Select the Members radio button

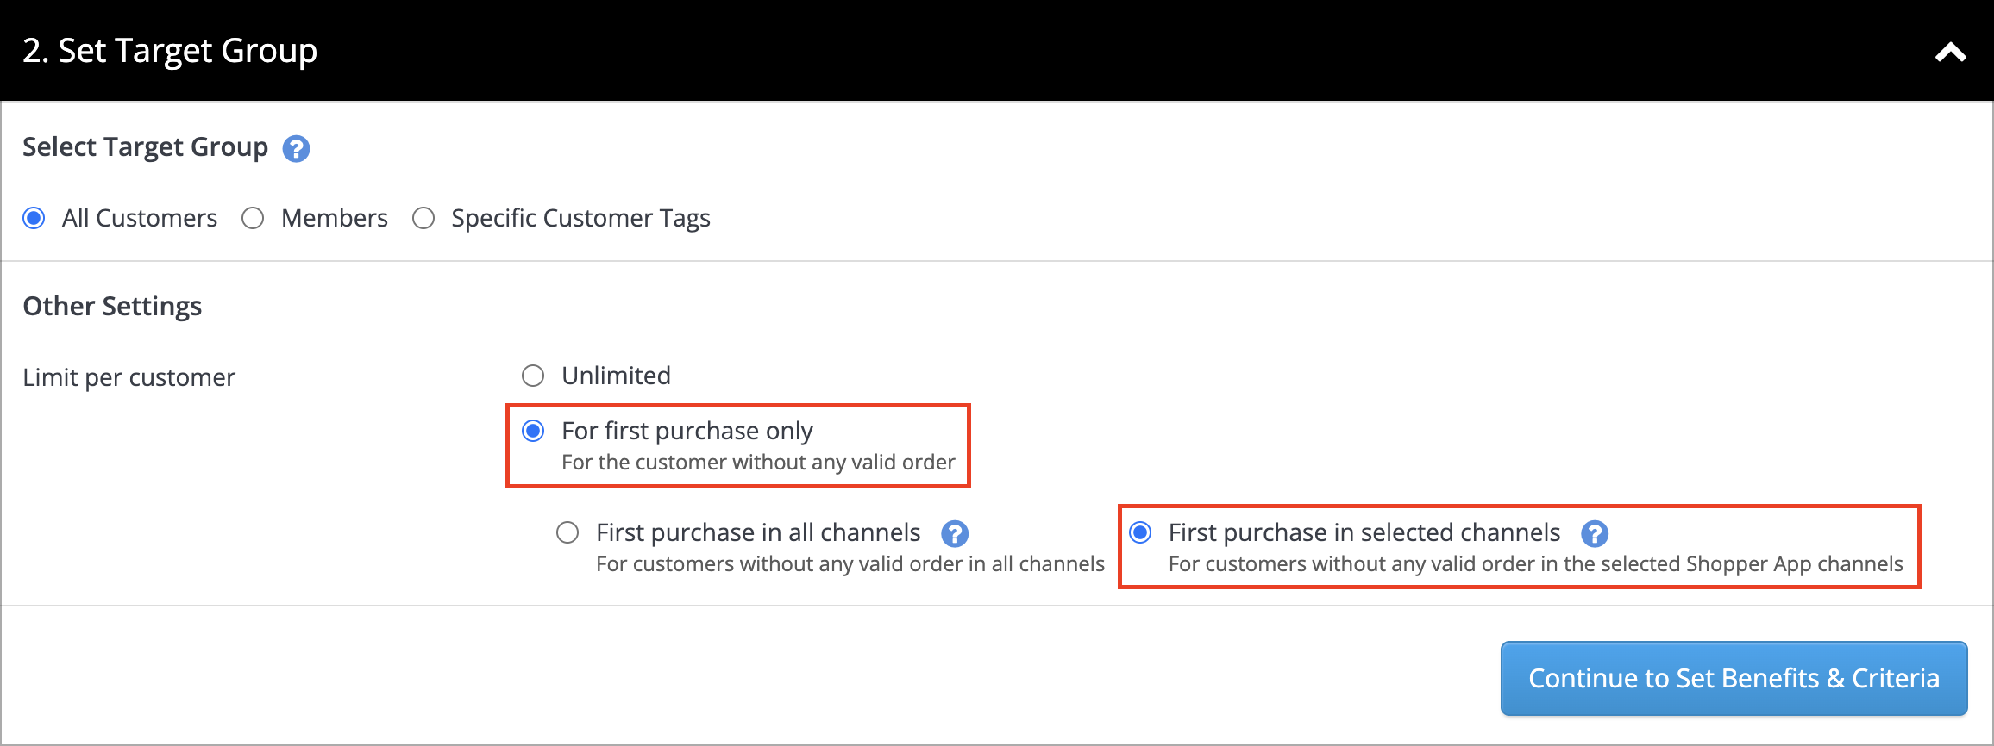(253, 218)
